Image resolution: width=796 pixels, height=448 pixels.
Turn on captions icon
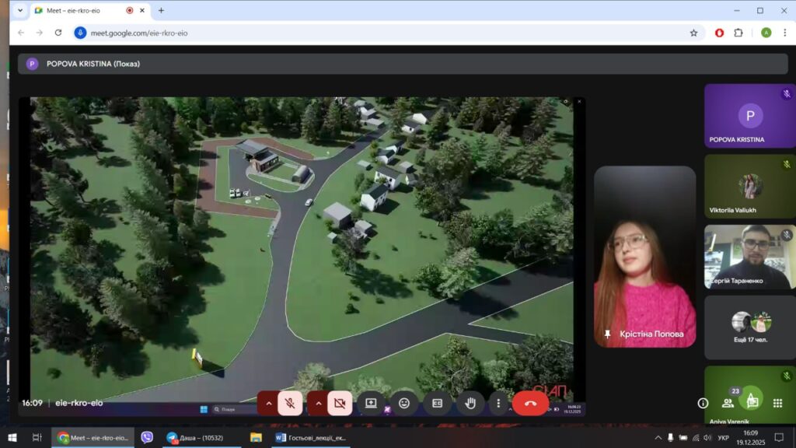pyautogui.click(x=437, y=403)
